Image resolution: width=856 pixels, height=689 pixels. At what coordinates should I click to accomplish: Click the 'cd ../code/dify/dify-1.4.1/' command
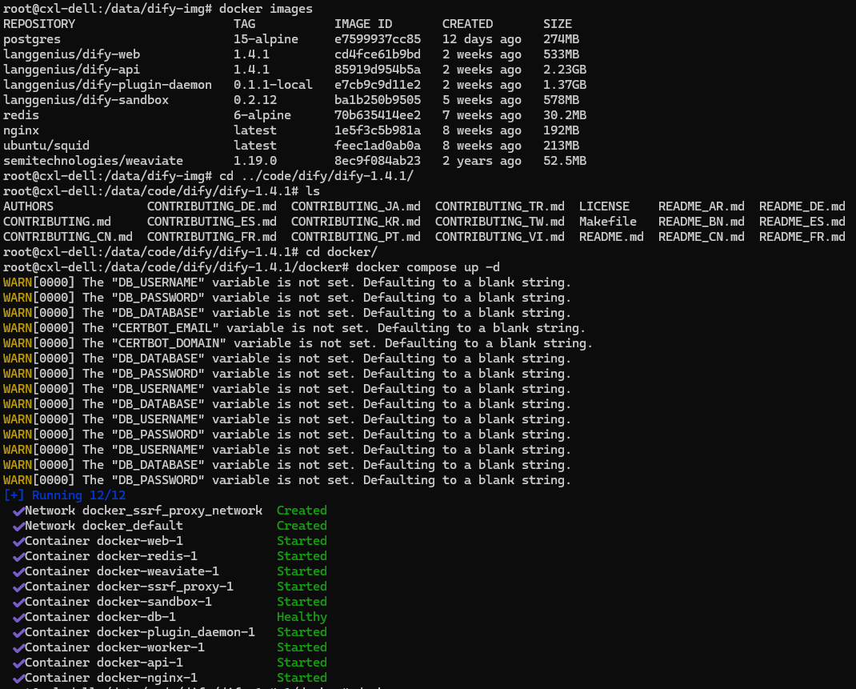(x=316, y=176)
